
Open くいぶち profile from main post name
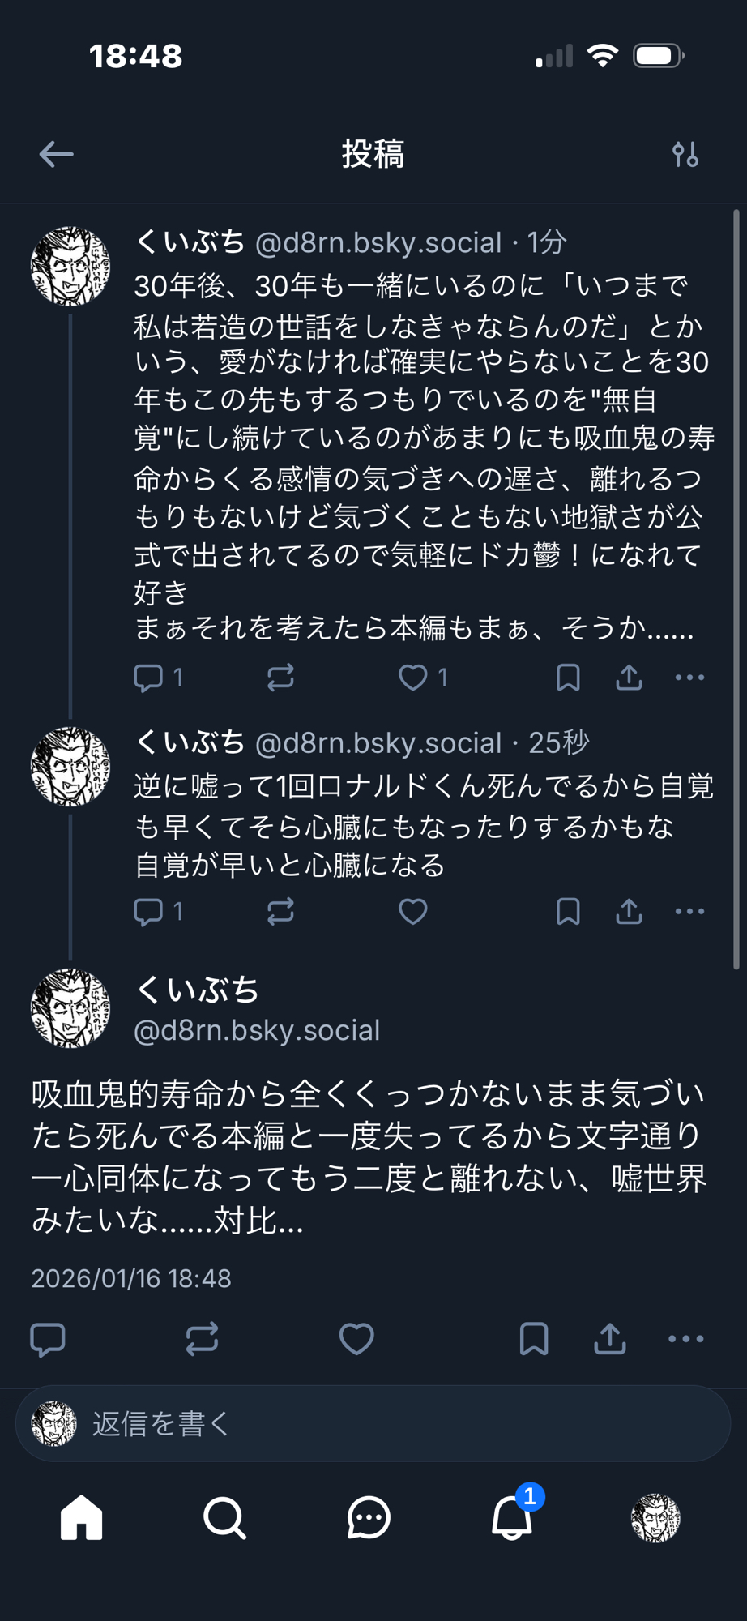click(x=197, y=990)
